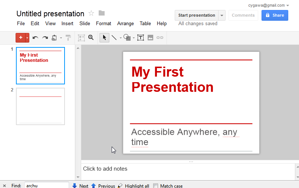Click the blue Share button

[x=275, y=15]
